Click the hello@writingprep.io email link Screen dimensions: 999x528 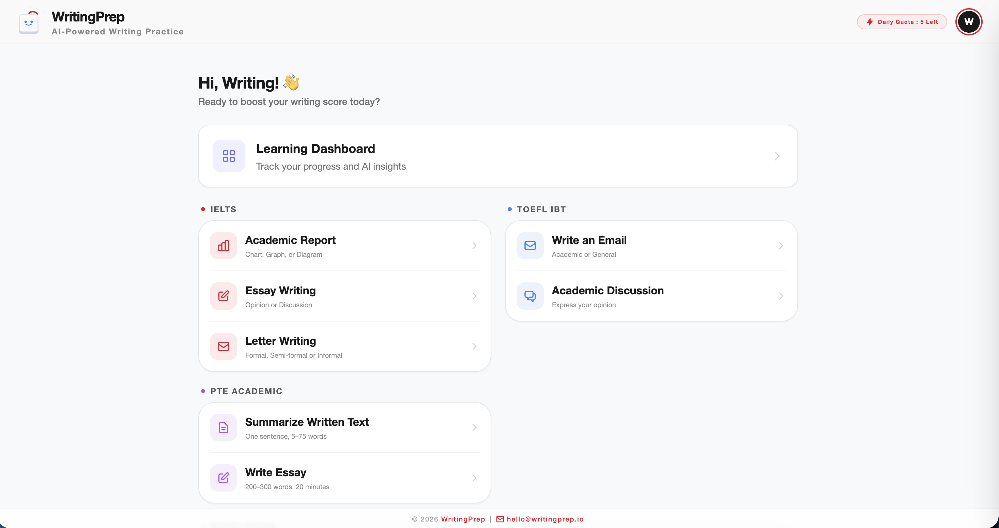pos(545,519)
